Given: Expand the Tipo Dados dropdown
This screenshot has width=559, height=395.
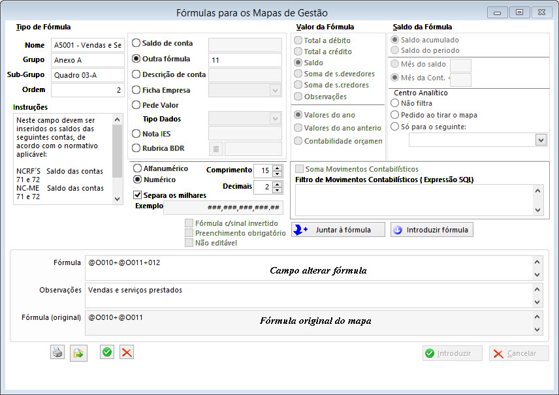Looking at the screenshot, I should [x=275, y=118].
